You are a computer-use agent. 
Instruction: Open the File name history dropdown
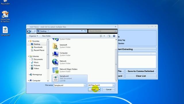click(x=85, y=85)
